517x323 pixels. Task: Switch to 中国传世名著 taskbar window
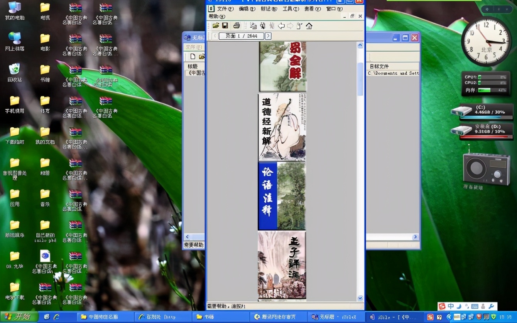tap(106, 317)
